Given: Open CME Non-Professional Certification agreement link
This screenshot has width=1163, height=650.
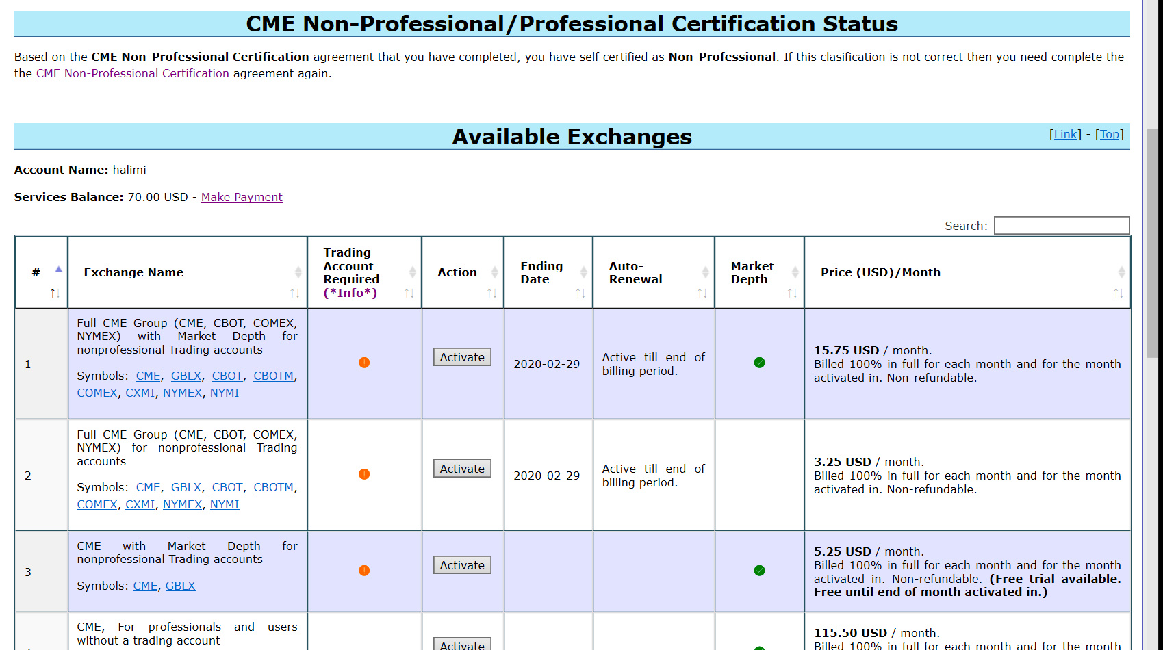Looking at the screenshot, I should (133, 73).
